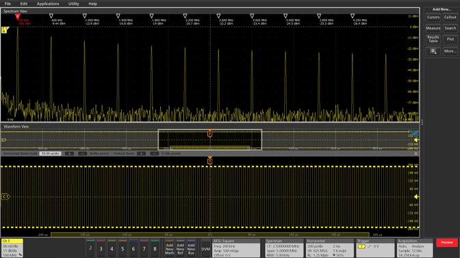Select the peak marker at 4.200 MHz
Screen dimensions: 460x258
pyautogui.click(x=353, y=16)
